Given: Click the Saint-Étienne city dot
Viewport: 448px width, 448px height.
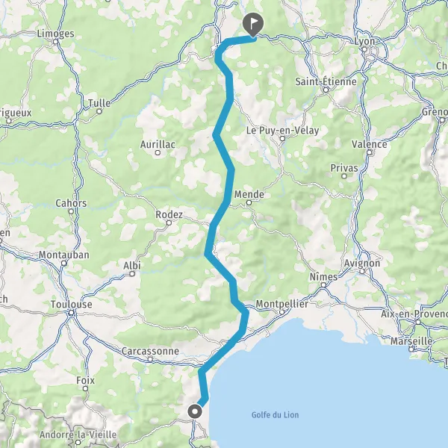Looking at the screenshot, I should point(326,90).
